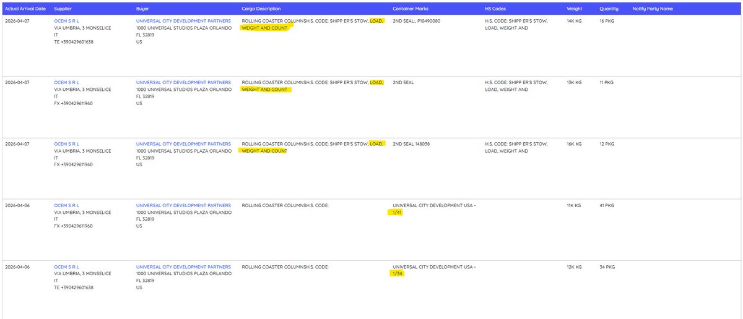743x319 pixels.
Task: Open Universal City Development Partners buyer in 12 PKG row
Action: 183,144
